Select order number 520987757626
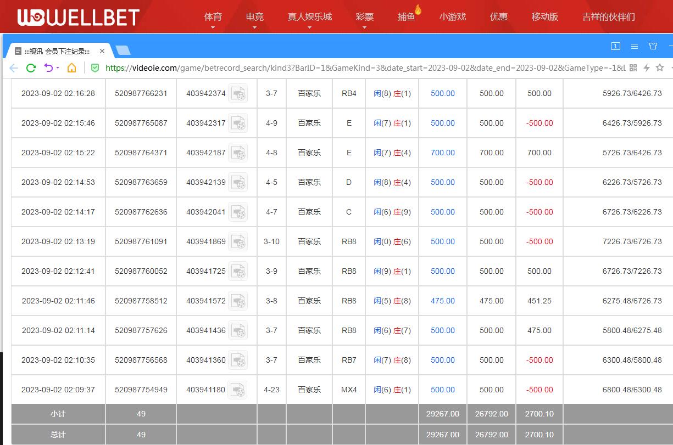The width and height of the screenshot is (673, 445). click(x=141, y=330)
